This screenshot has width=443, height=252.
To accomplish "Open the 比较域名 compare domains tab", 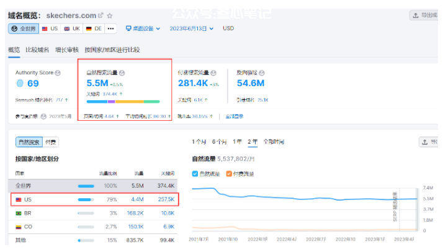I will 37,50.
